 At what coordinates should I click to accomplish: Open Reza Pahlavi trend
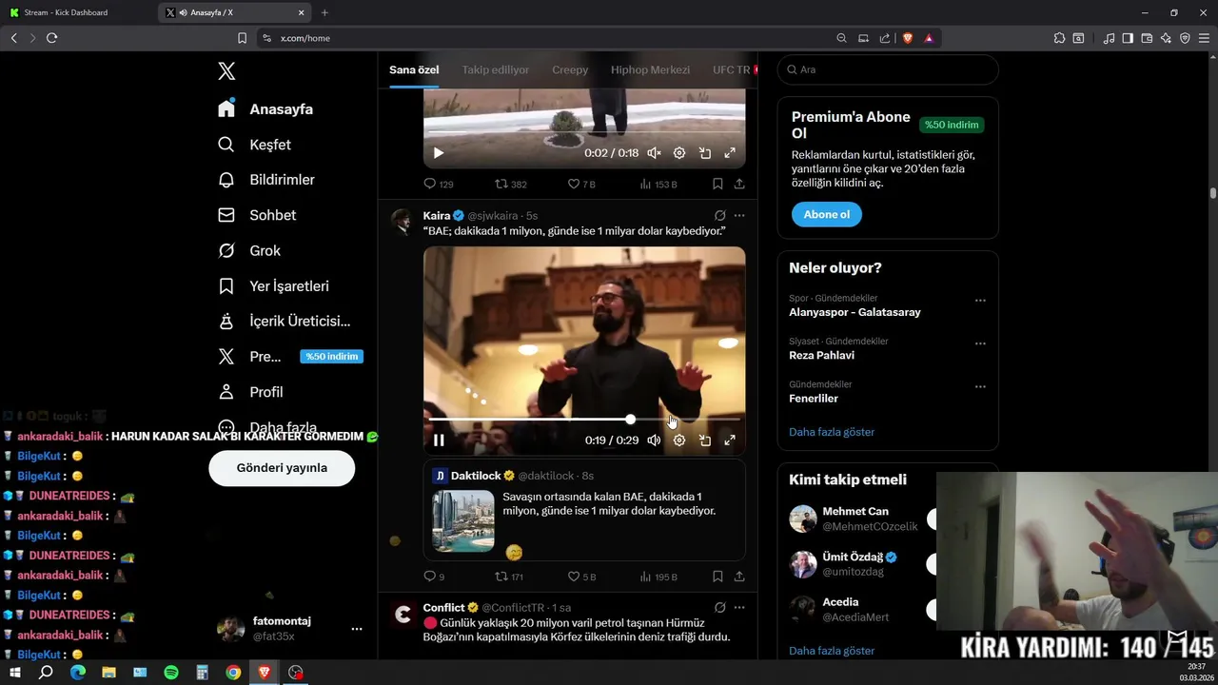click(x=821, y=355)
